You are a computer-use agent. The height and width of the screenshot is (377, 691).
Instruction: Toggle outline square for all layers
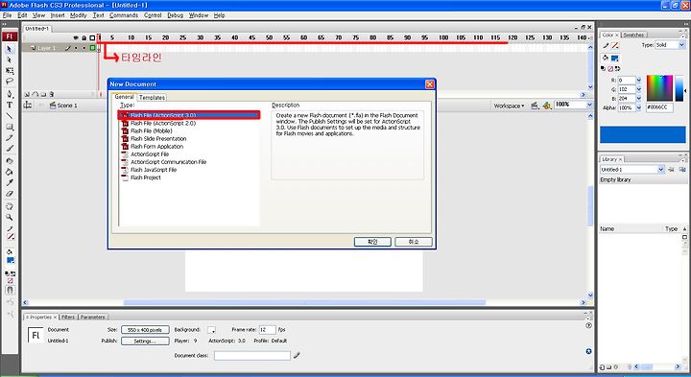tap(92, 37)
